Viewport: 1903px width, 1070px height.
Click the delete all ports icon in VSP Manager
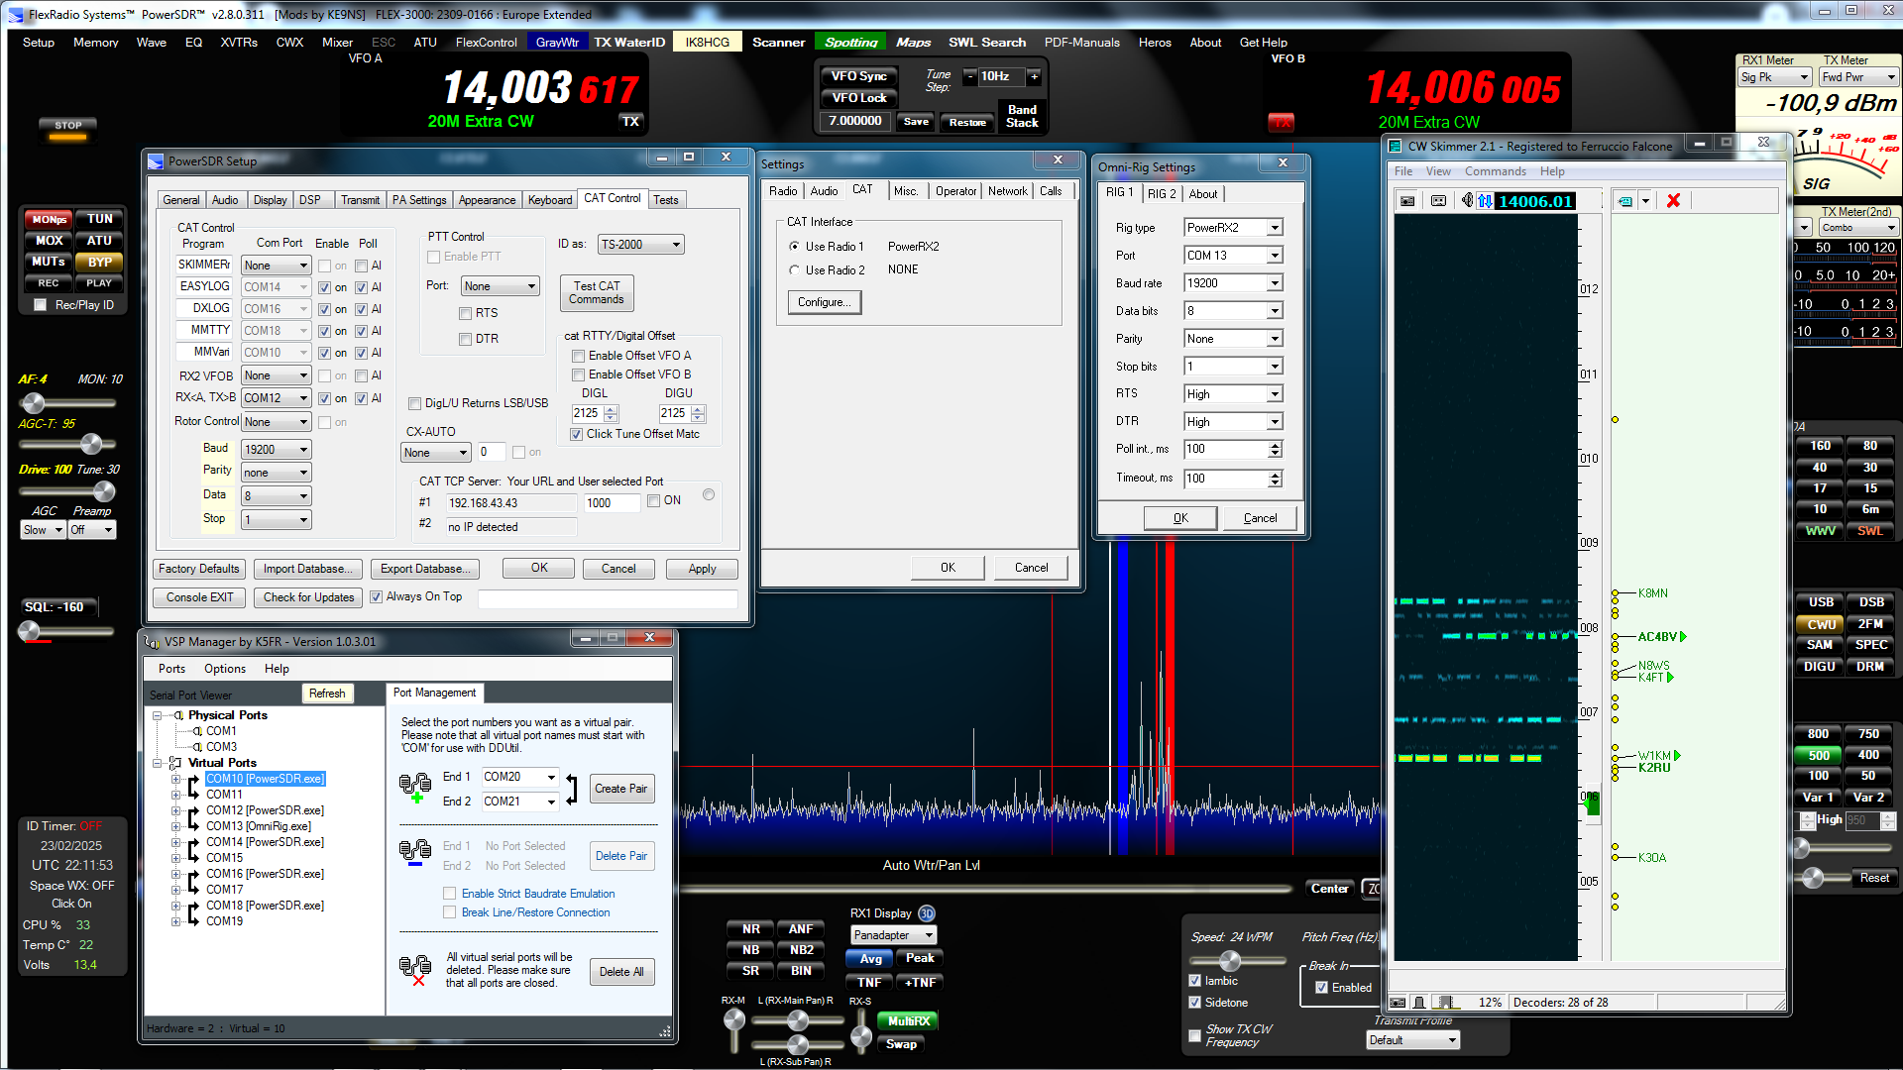(415, 971)
